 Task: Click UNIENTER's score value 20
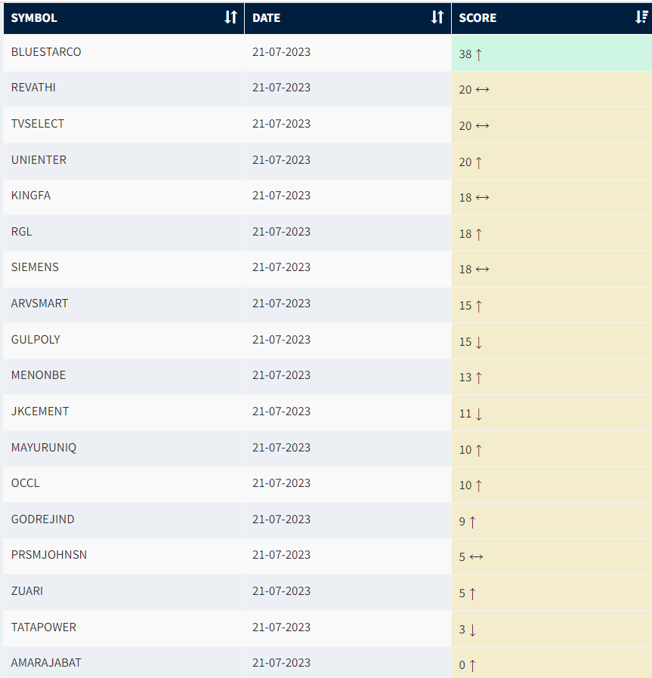465,162
